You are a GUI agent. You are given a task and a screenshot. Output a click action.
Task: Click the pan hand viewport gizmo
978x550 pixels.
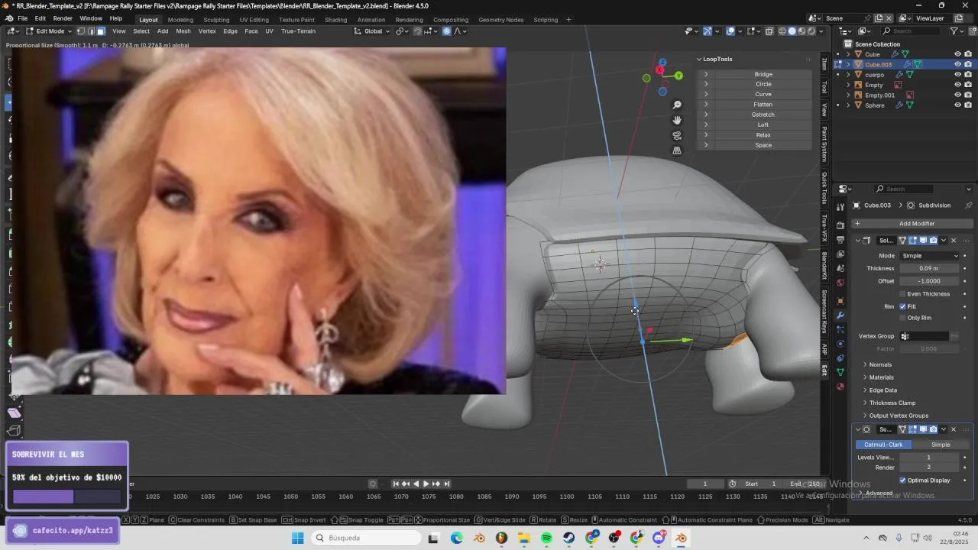677,120
